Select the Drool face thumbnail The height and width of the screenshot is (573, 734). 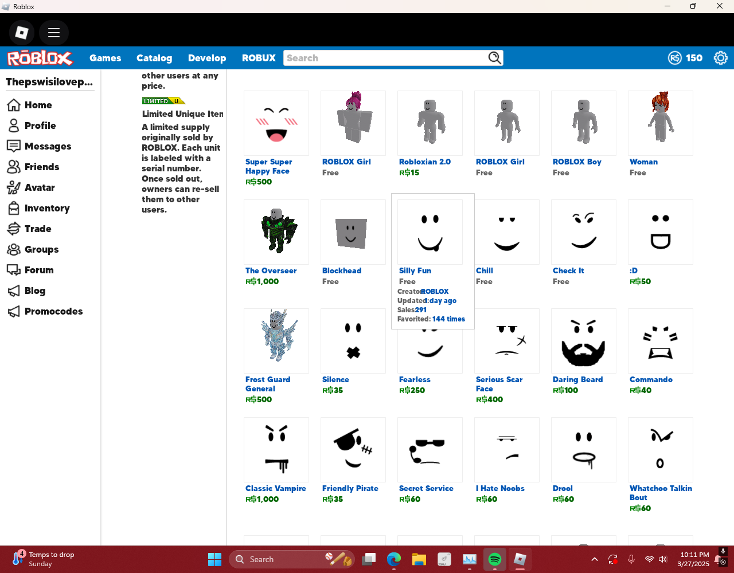[x=584, y=450]
